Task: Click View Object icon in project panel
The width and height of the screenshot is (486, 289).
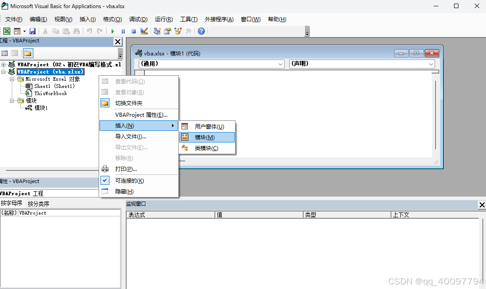Action: [x=14, y=53]
